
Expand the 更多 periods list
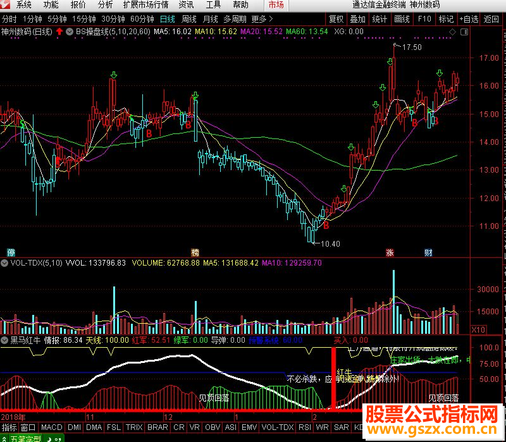pos(262,20)
